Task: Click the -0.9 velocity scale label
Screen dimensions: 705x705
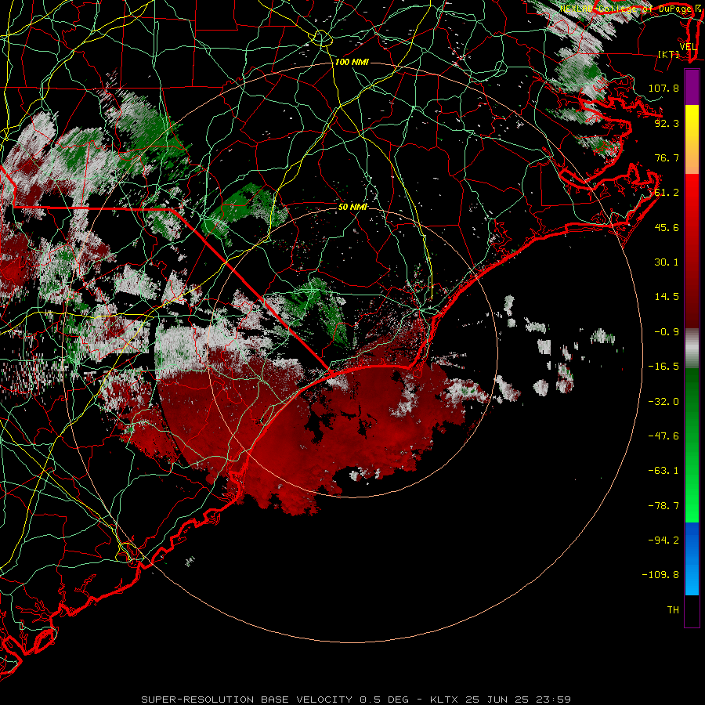Action: (x=667, y=332)
